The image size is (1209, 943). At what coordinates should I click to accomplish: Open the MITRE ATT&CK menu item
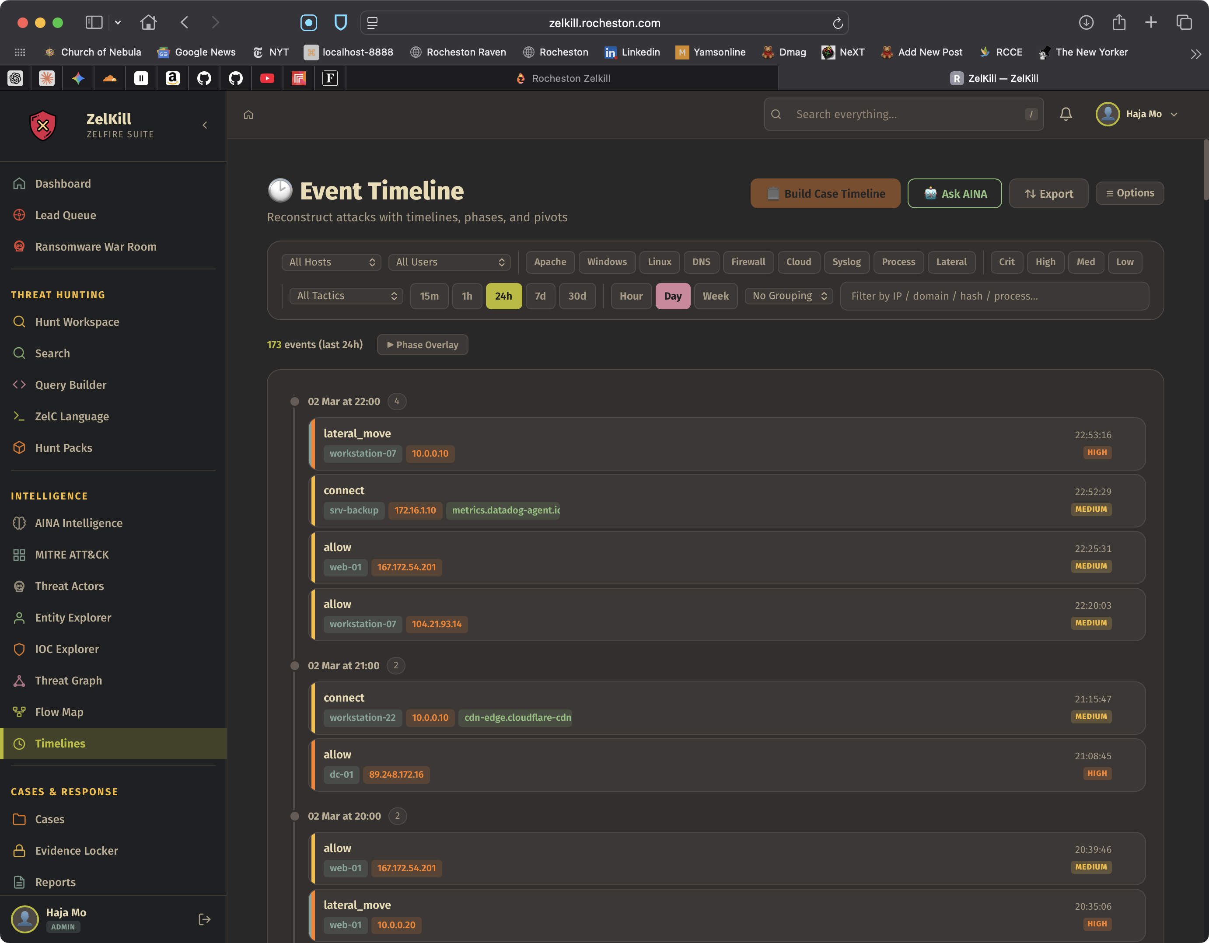point(71,555)
